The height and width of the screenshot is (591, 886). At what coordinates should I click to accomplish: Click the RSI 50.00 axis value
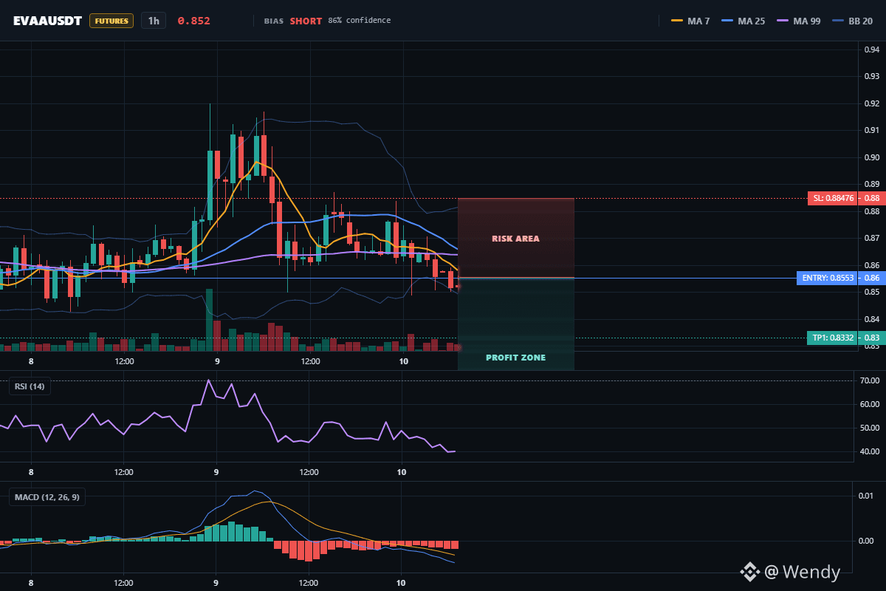point(869,428)
